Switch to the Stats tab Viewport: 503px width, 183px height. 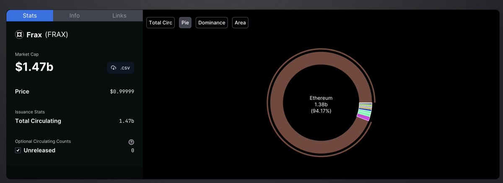click(x=30, y=15)
